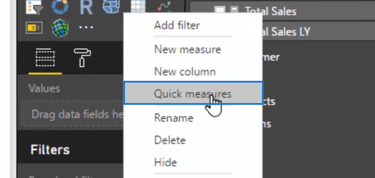Pick the Donut chart visual
375x178 pixels.
(60, 7)
